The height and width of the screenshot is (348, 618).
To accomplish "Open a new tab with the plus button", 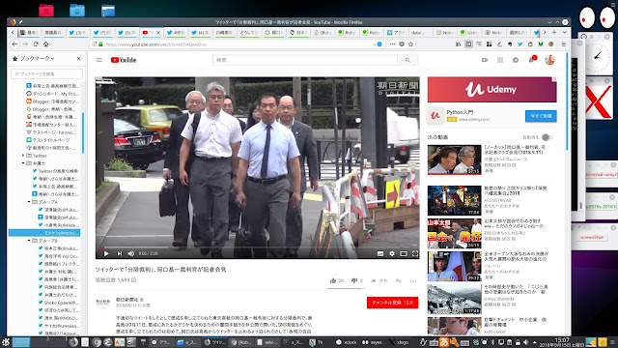I will click(554, 32).
